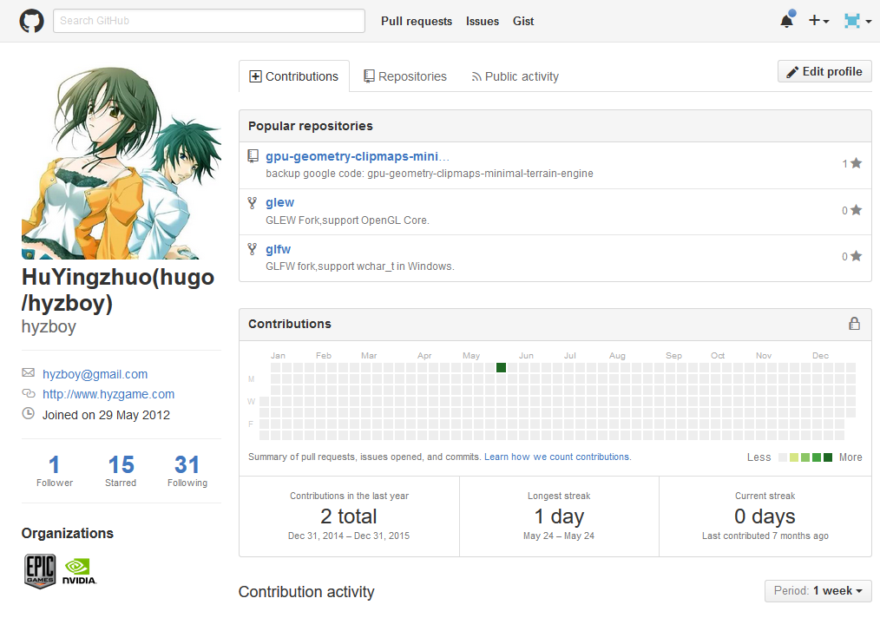Image resolution: width=880 pixels, height=618 pixels.
Task: View the 15 Starred count
Action: (121, 470)
